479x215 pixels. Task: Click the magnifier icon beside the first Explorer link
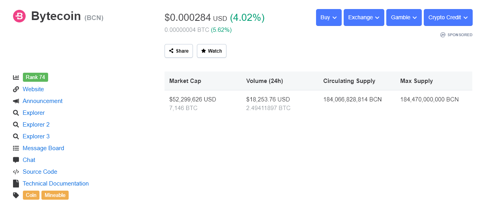click(16, 113)
